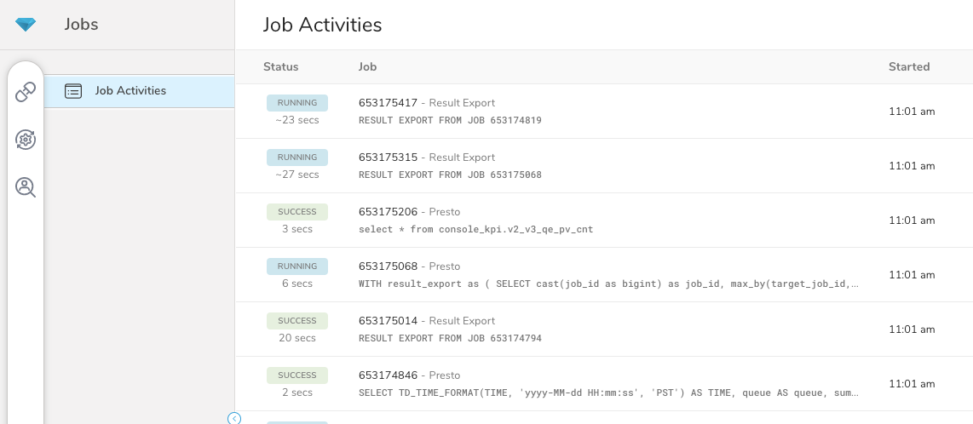Click the blue diamond logo
The image size is (973, 424).
click(26, 25)
